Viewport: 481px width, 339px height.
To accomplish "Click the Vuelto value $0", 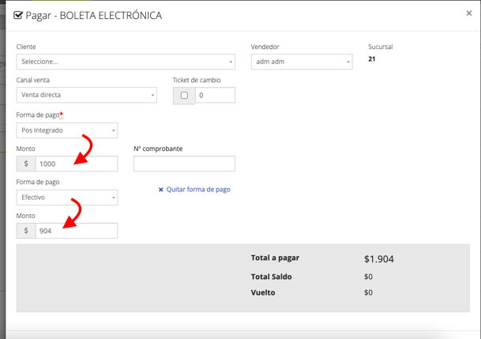I will pyautogui.click(x=368, y=292).
